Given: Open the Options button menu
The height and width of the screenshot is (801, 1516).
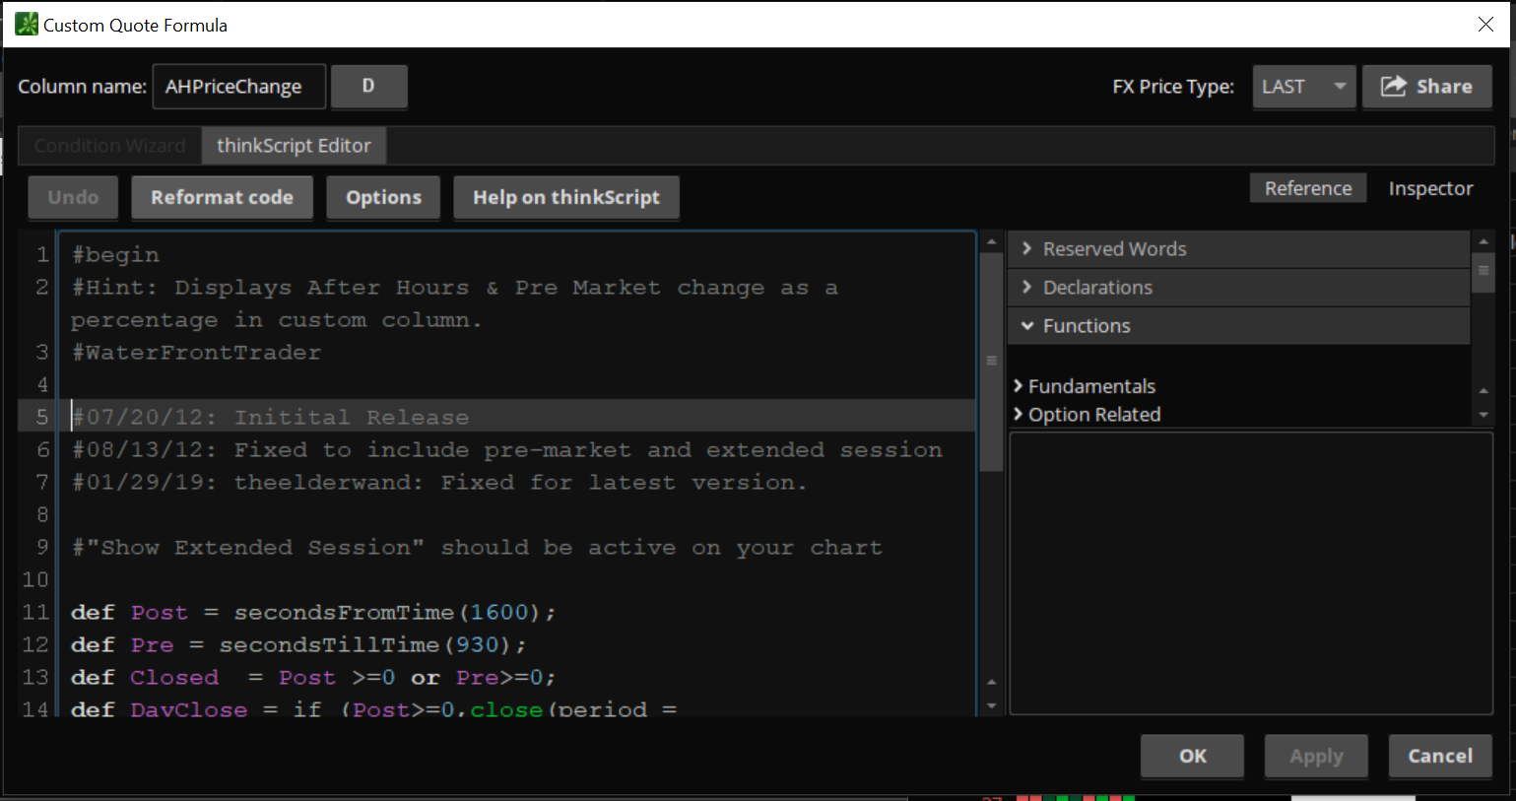Looking at the screenshot, I should (383, 197).
